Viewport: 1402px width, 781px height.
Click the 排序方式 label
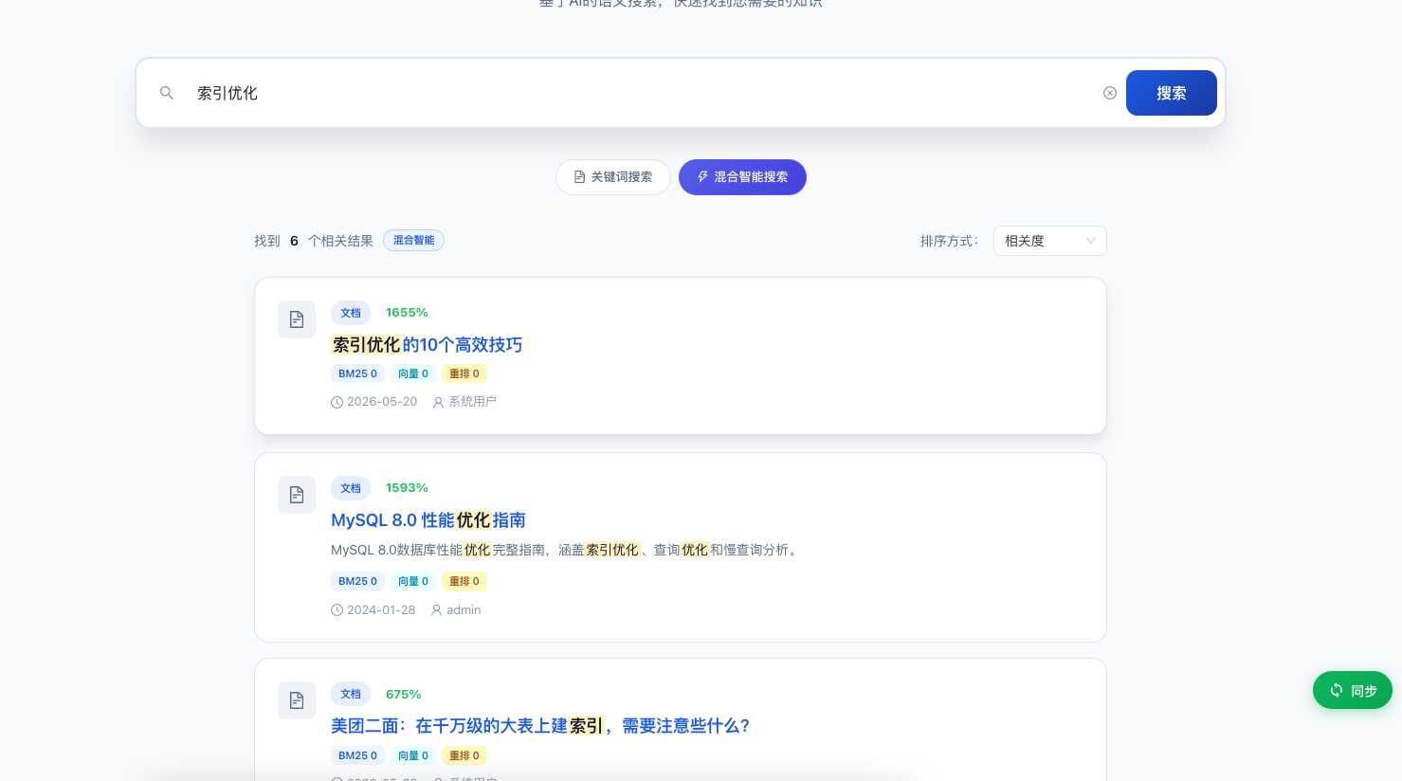click(949, 241)
